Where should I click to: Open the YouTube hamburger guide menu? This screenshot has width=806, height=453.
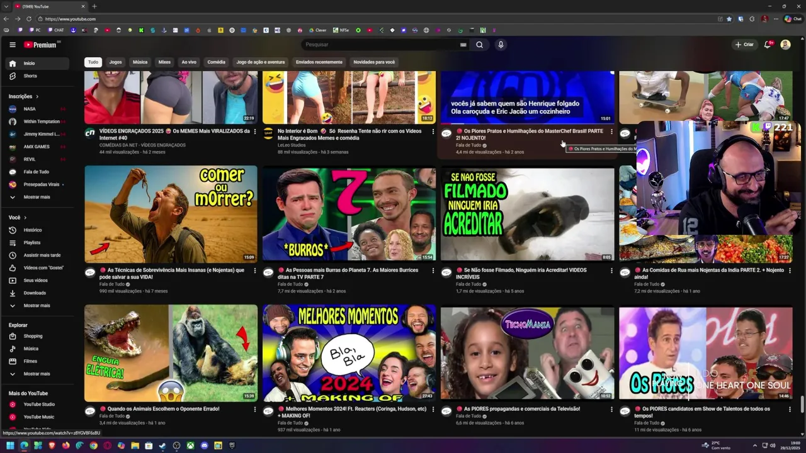(12, 45)
